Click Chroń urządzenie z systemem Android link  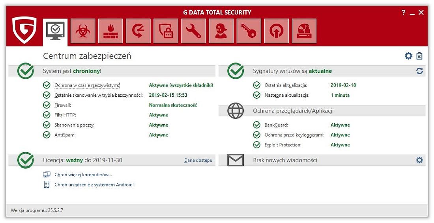[94, 184]
